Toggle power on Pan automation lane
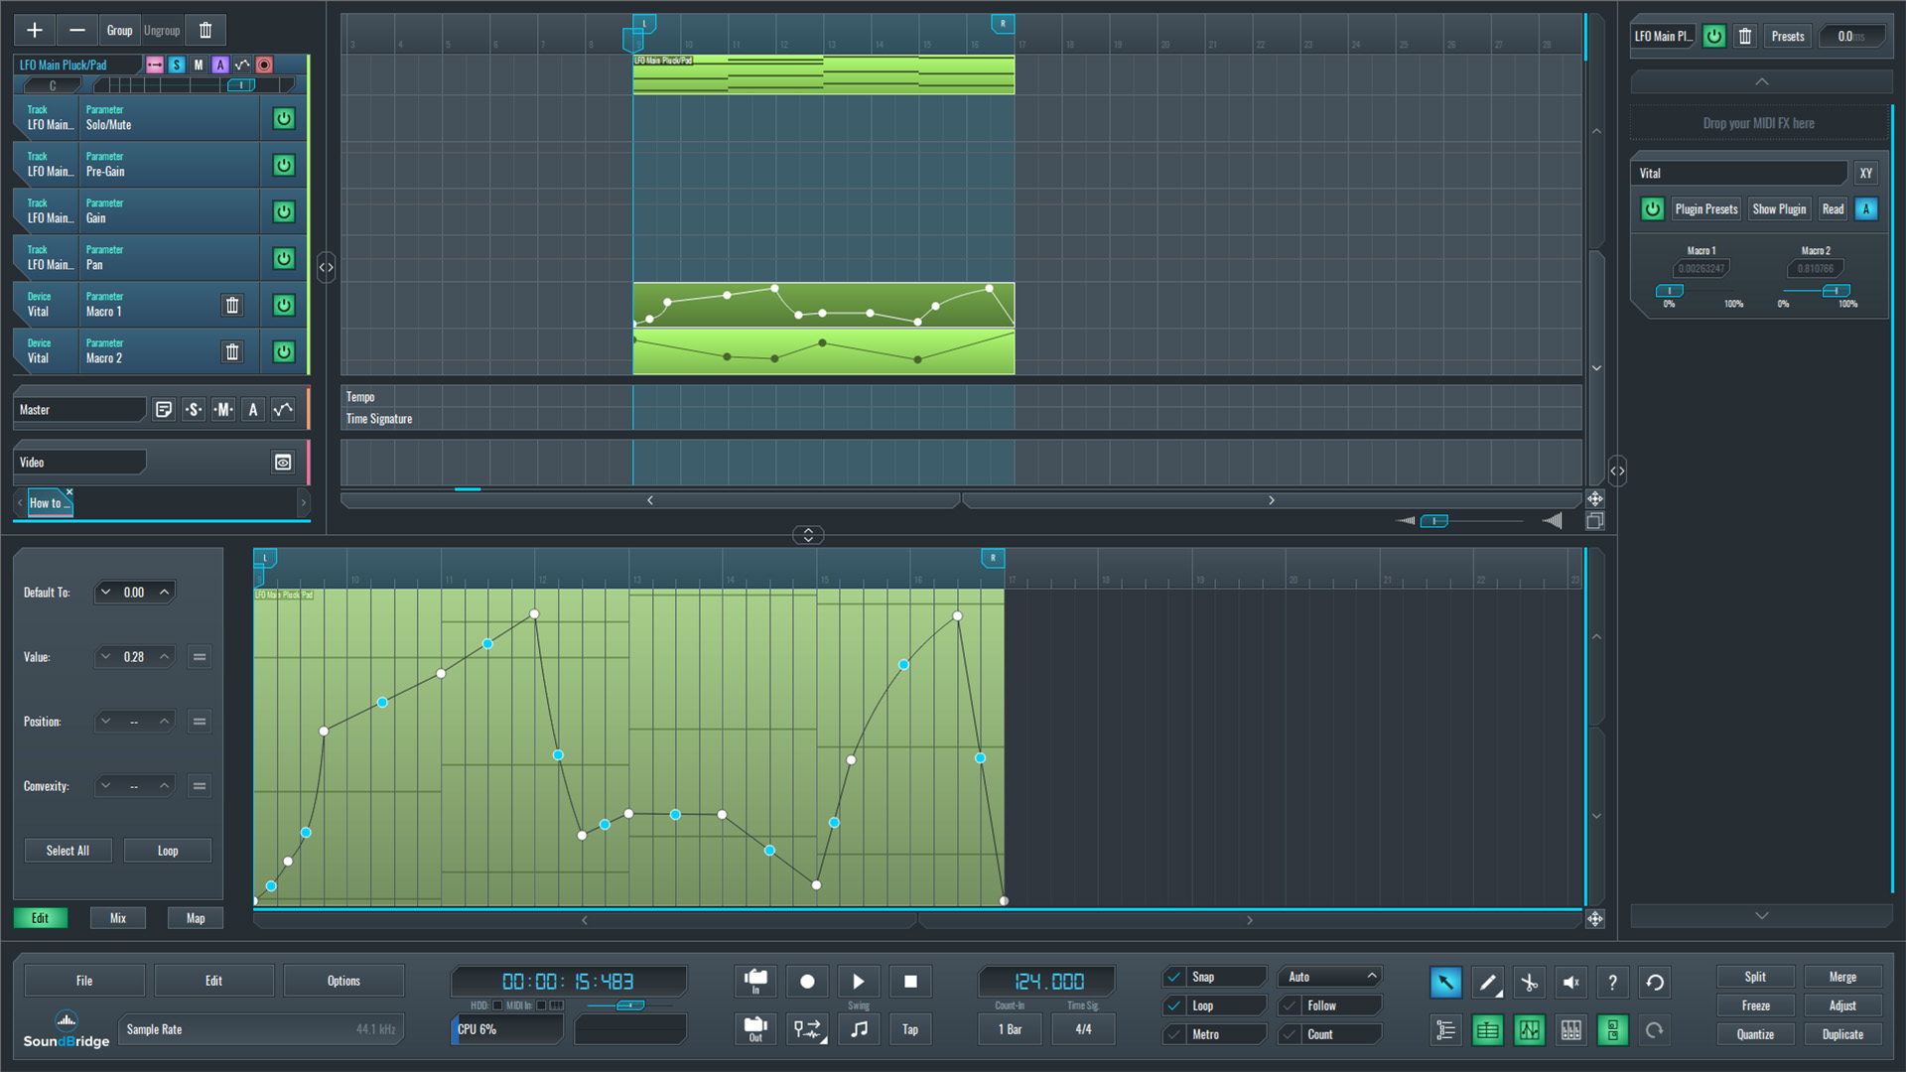Image resolution: width=1906 pixels, height=1072 pixels. pyautogui.click(x=284, y=258)
